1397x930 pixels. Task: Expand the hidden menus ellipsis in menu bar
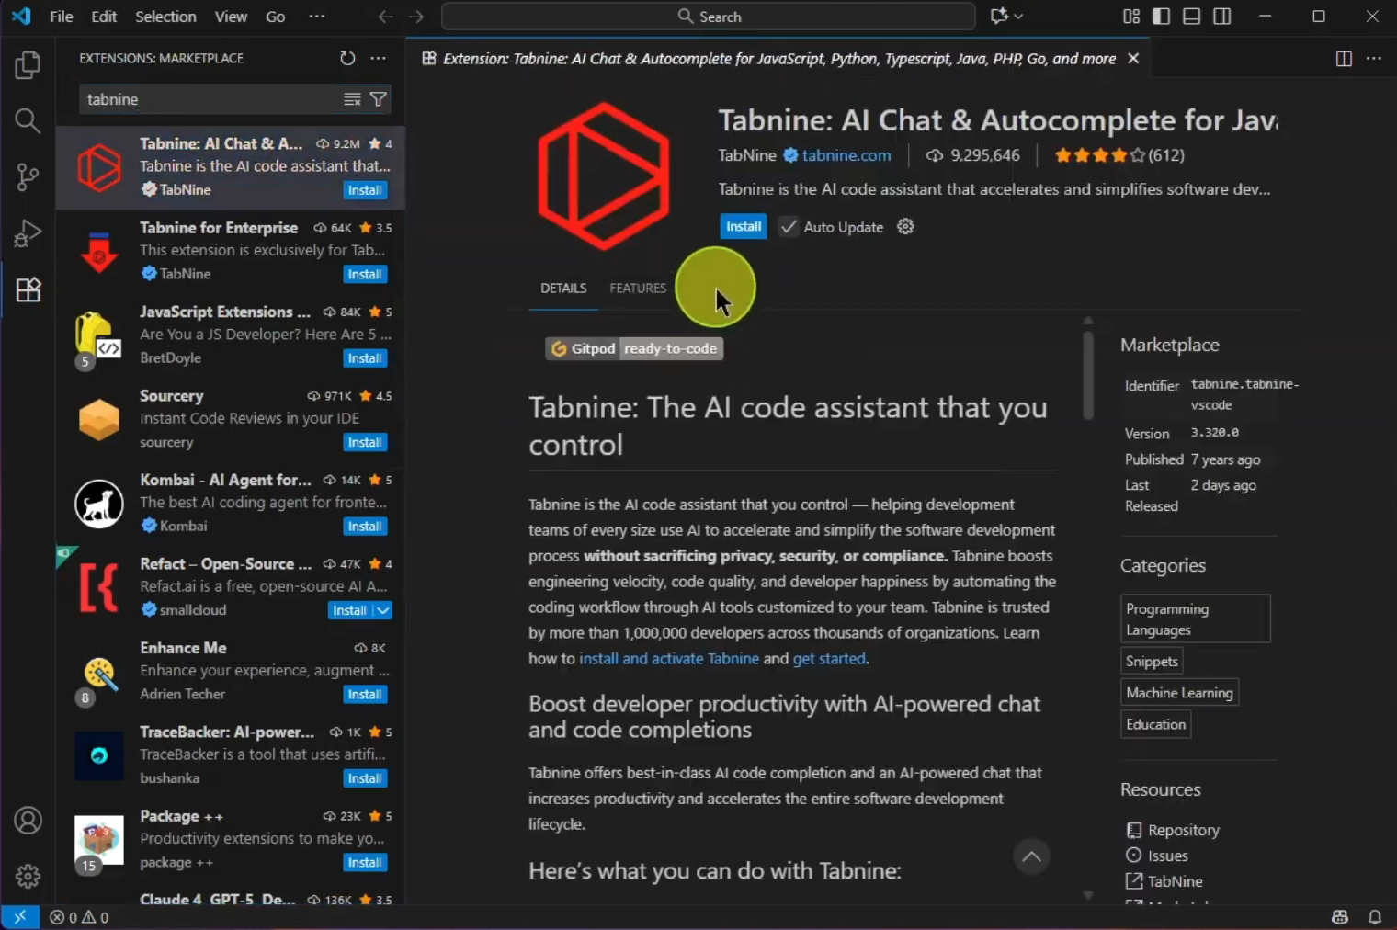pos(317,16)
